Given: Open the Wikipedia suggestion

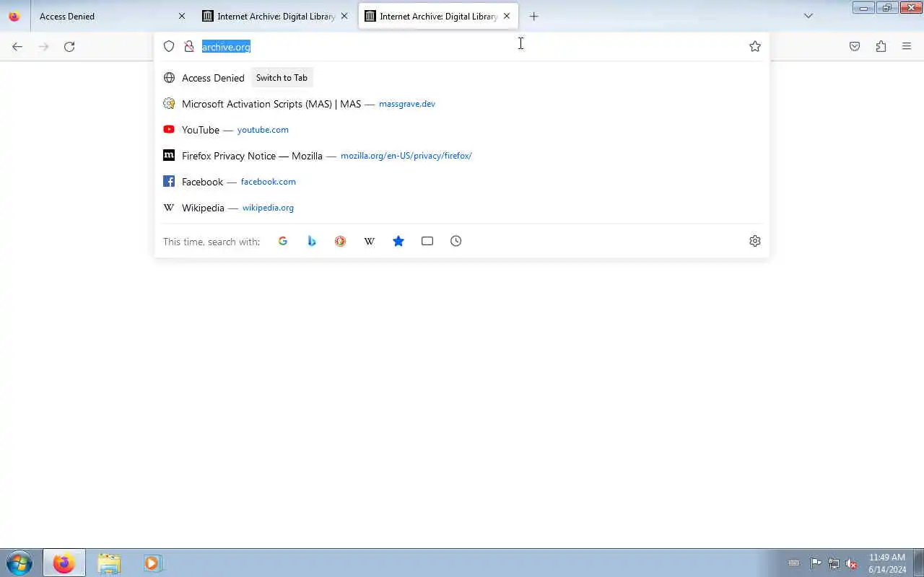Looking at the screenshot, I should click(462, 208).
